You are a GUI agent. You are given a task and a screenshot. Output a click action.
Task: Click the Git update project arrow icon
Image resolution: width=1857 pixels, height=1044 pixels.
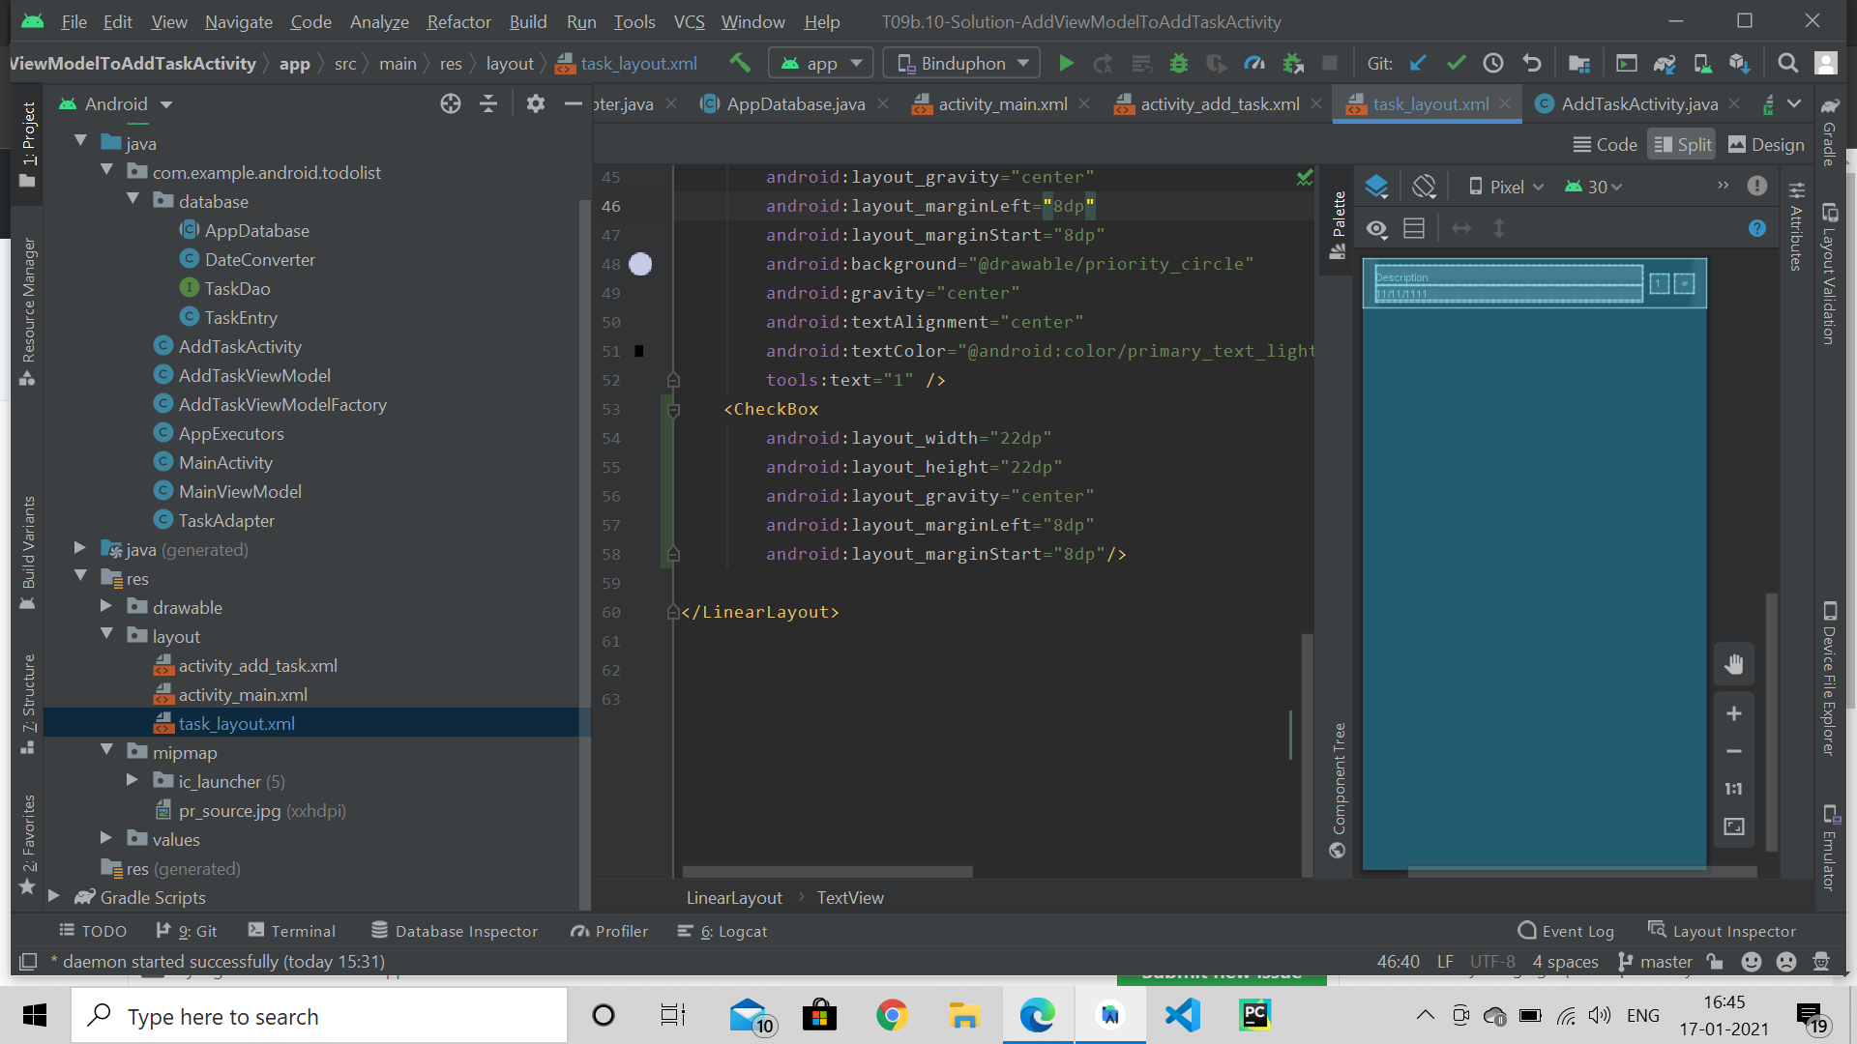(x=1418, y=63)
